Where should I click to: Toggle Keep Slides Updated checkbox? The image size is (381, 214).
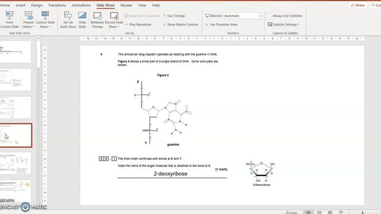(126, 16)
